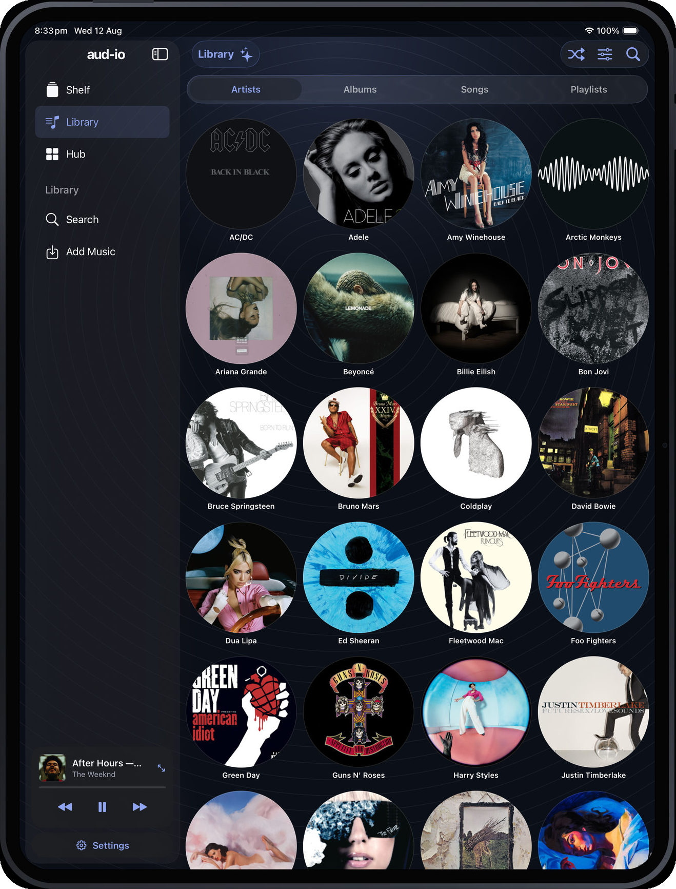Open Settings at the sidebar bottom
This screenshot has width=676, height=889.
[x=103, y=845]
